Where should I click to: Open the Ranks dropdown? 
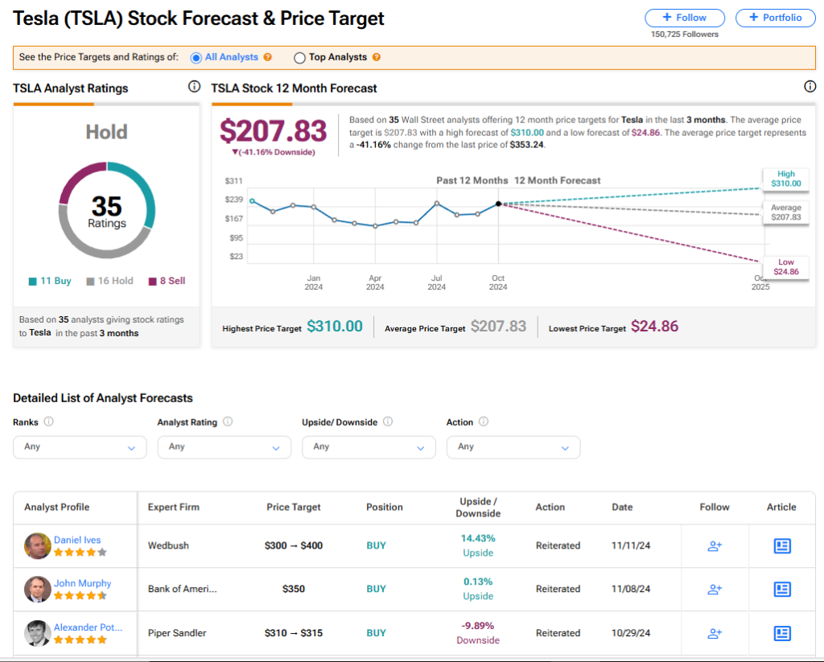(x=79, y=446)
